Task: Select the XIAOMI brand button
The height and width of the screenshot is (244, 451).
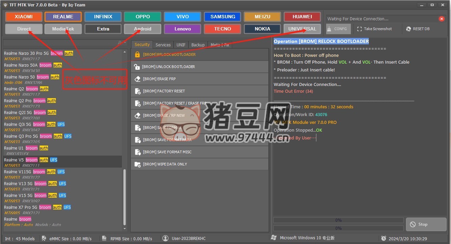Action: point(24,17)
